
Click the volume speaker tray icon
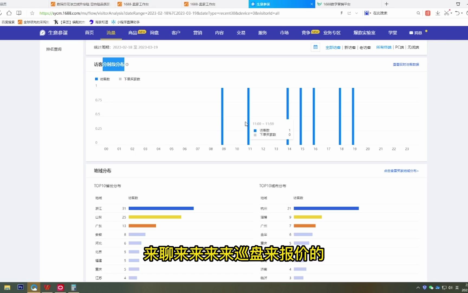(x=450, y=288)
